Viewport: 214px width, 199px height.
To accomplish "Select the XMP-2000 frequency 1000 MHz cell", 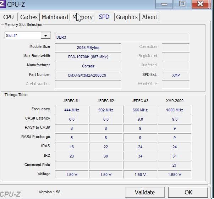I will [x=175, y=110].
